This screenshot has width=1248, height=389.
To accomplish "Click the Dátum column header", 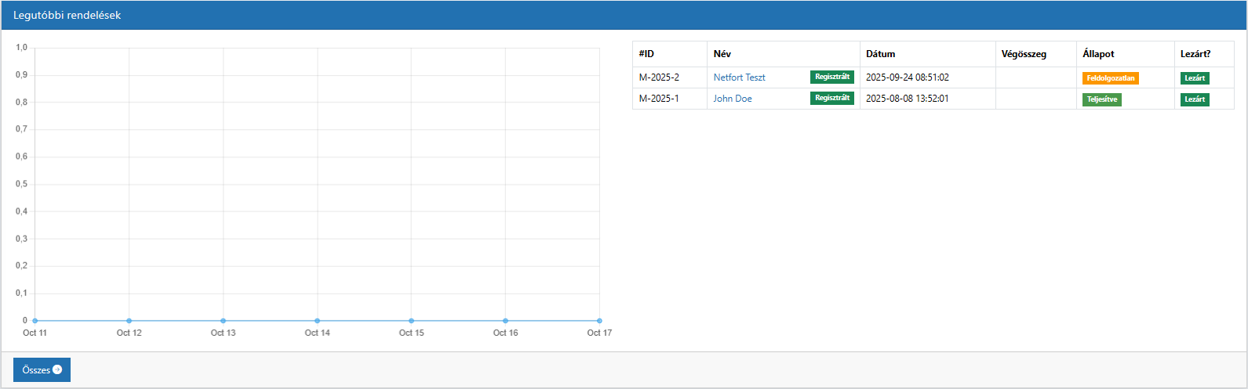I will click(880, 54).
